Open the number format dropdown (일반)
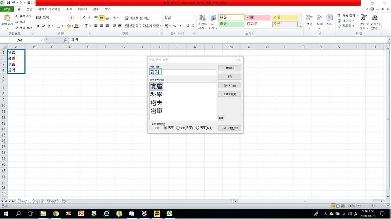This screenshot has width=391, height=219. click(194, 18)
